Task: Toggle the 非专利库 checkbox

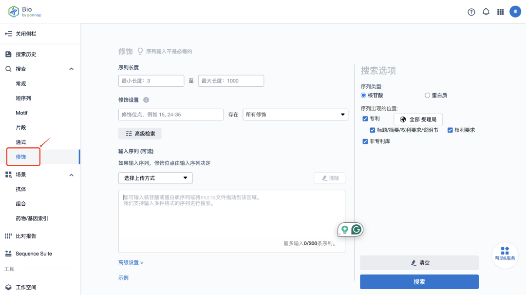Action: tap(365, 141)
